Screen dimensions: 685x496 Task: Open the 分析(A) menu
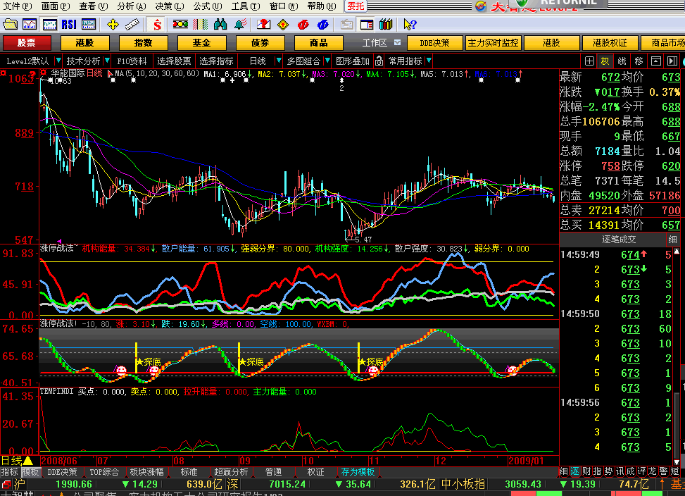tap(131, 6)
